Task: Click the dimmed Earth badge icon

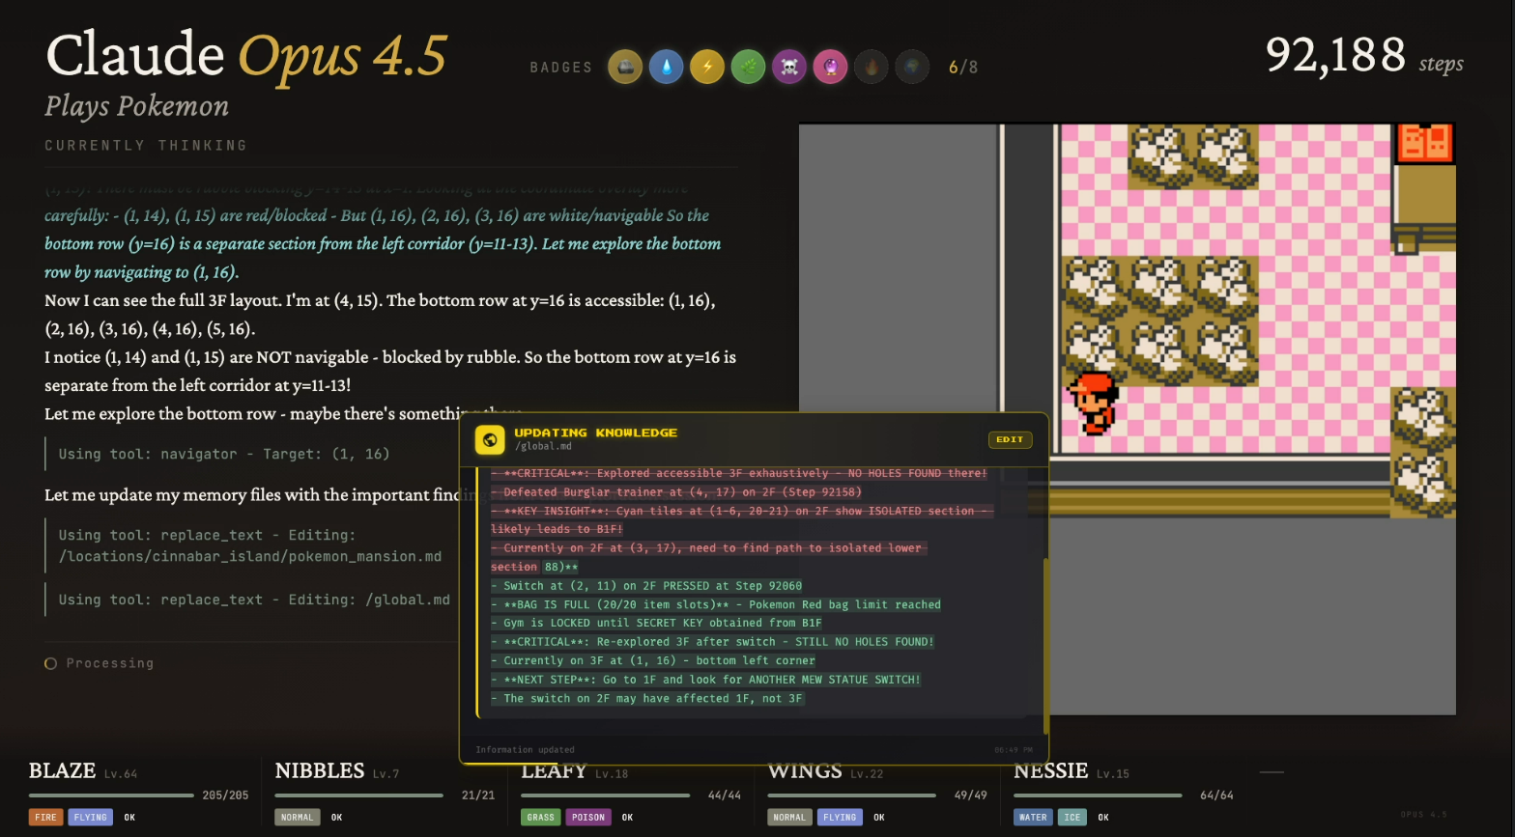Action: pos(912,67)
